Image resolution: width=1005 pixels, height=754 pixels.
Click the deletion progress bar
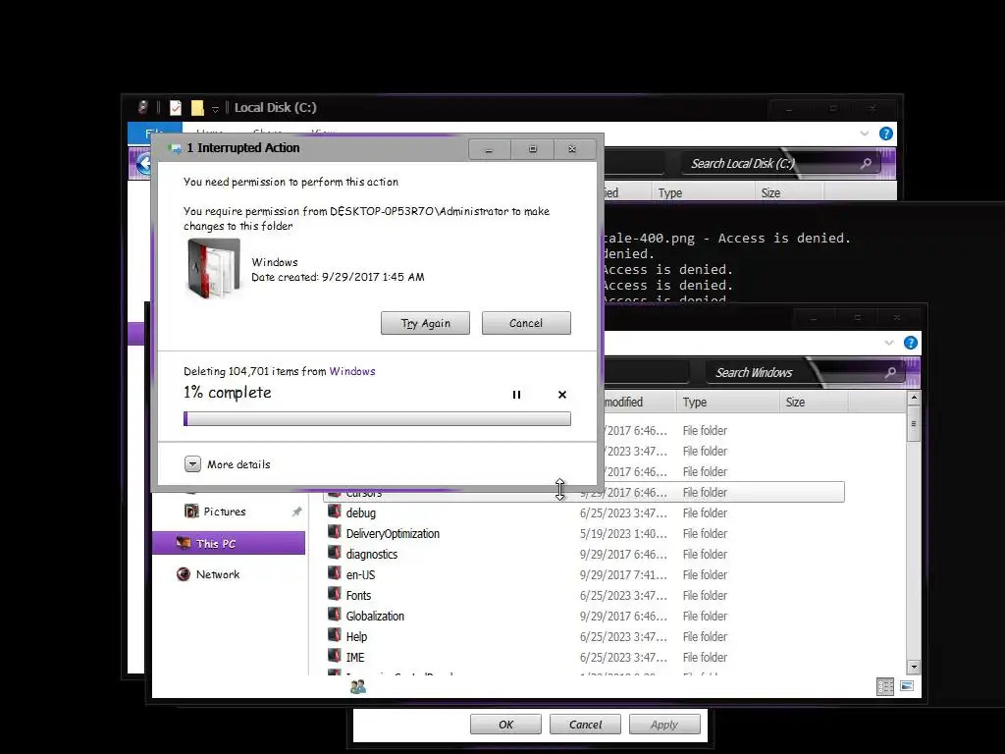[377, 418]
